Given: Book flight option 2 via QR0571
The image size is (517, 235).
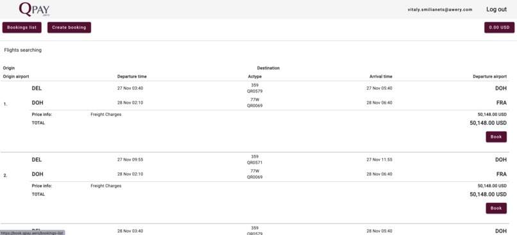Looking at the screenshot, I should [x=496, y=208].
